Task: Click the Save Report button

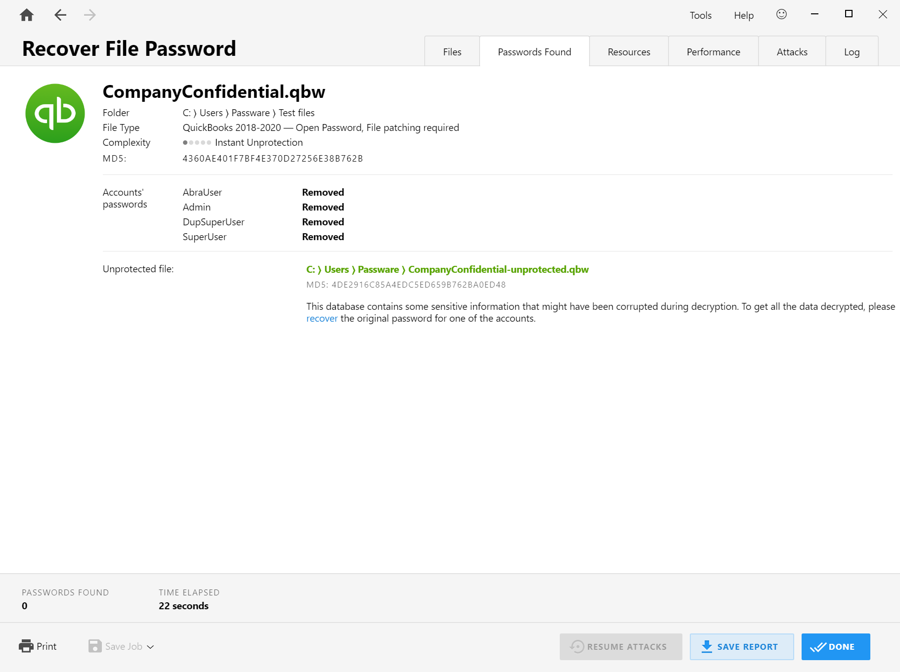Action: [742, 646]
